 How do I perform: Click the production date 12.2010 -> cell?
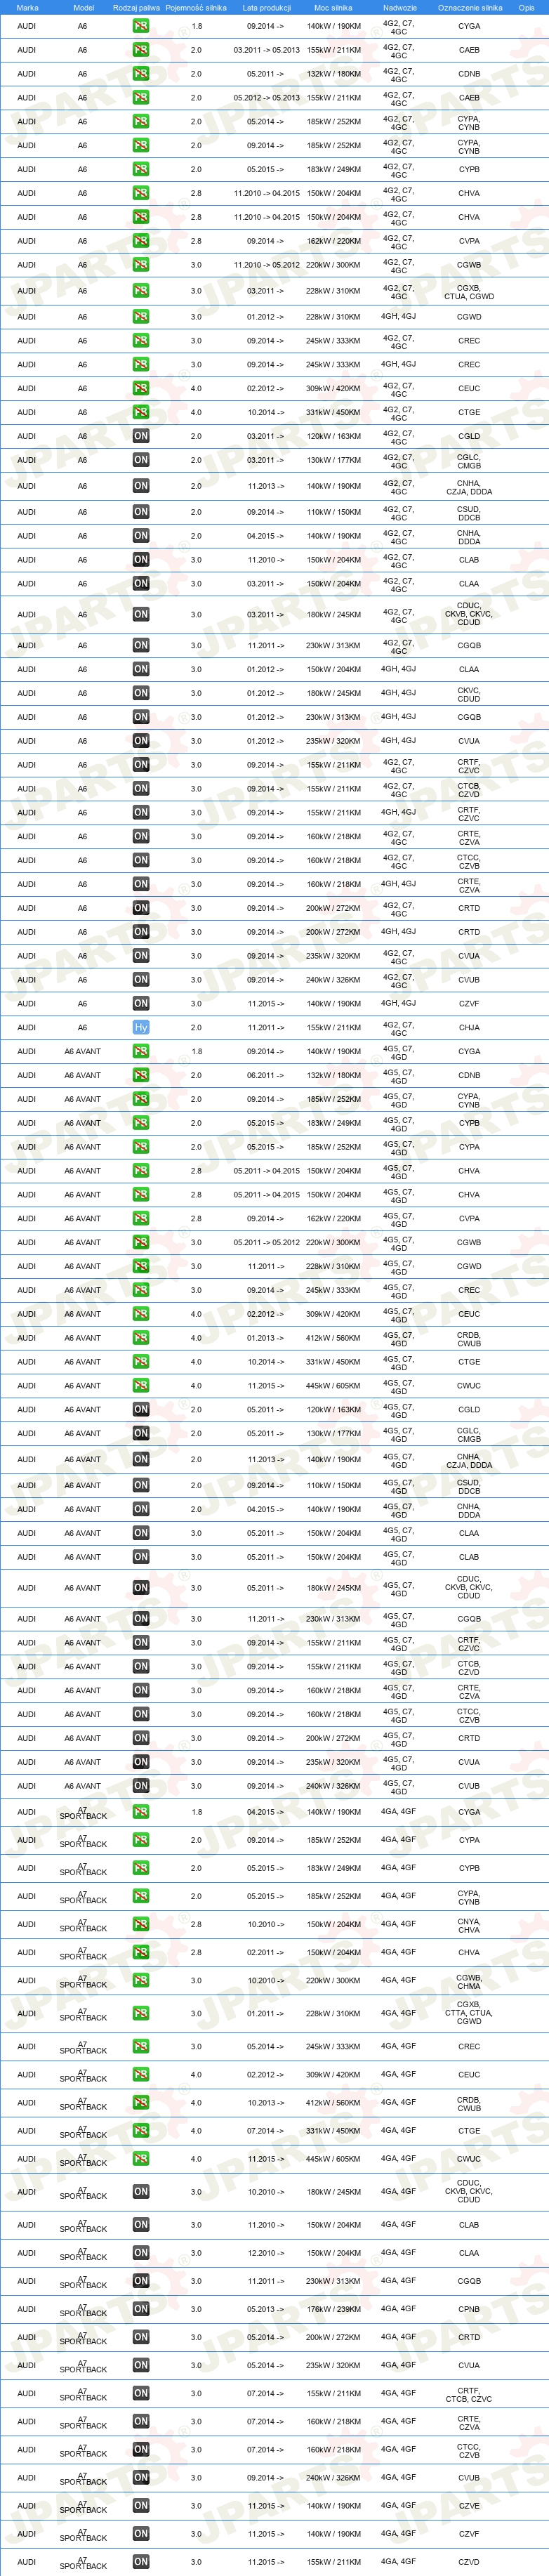(265, 2253)
